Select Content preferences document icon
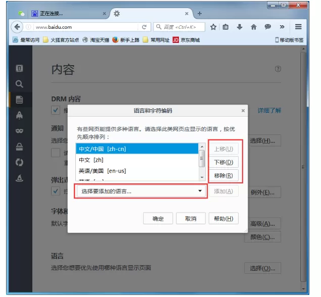321x297 pixels. tap(19, 100)
